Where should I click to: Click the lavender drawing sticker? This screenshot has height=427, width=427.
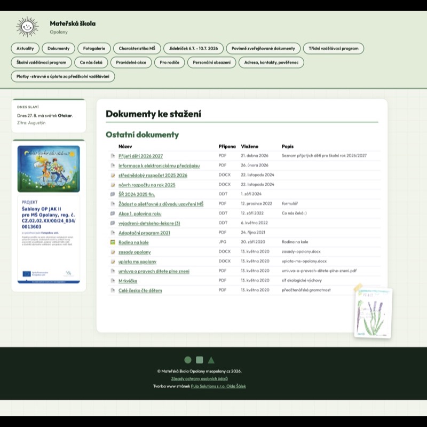click(373, 313)
